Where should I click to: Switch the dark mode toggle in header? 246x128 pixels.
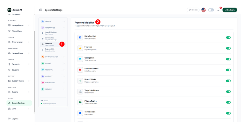pyautogui.click(x=211, y=10)
